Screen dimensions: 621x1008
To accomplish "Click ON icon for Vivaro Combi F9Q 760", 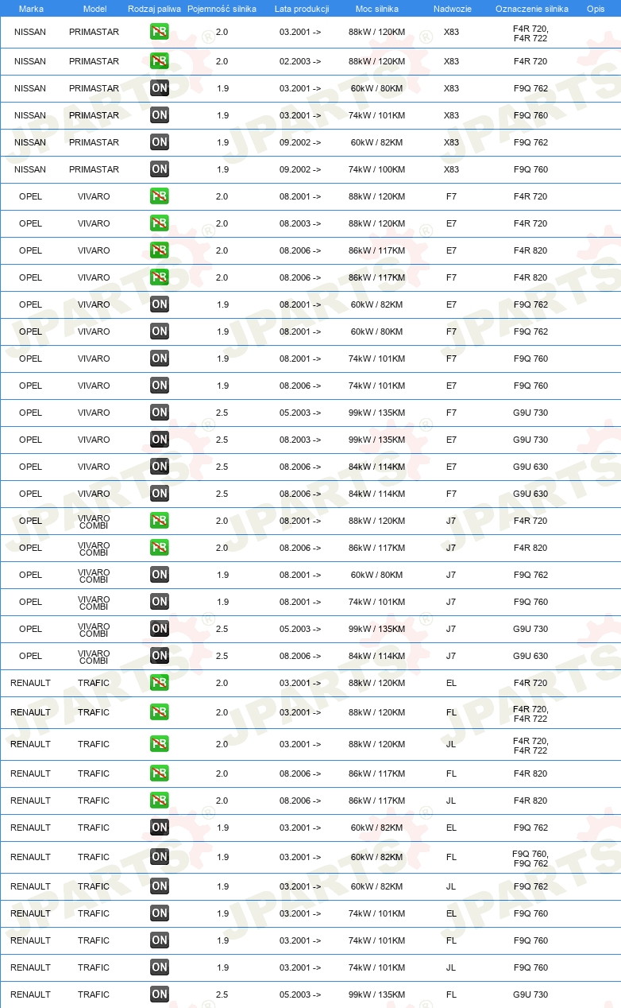I will [x=160, y=602].
